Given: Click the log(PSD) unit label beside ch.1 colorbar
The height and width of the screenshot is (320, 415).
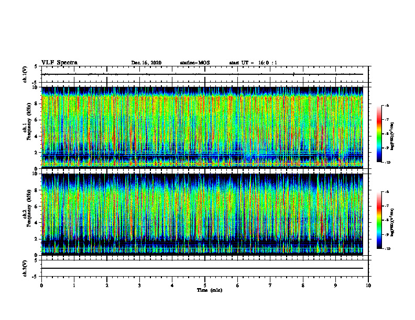Looking at the screenshot, I should click(392, 136).
